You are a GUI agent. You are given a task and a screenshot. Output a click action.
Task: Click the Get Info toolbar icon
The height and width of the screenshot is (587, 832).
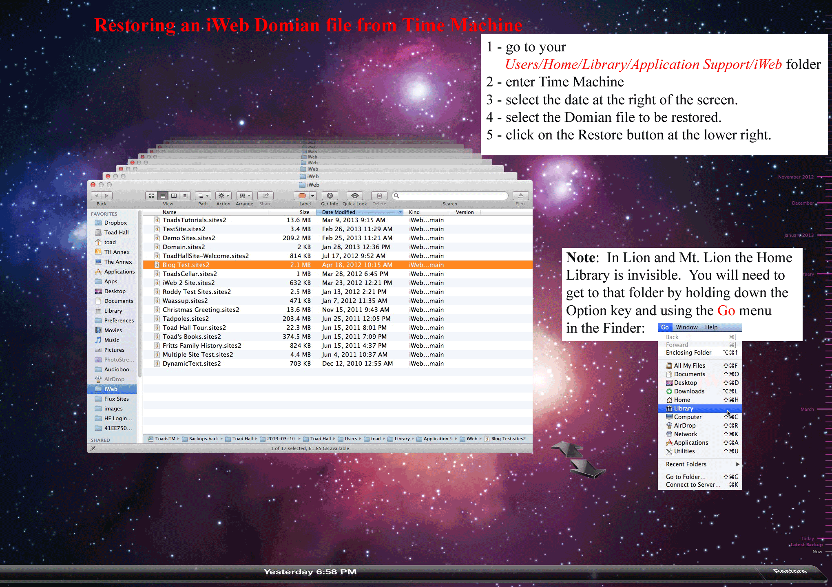pos(330,196)
